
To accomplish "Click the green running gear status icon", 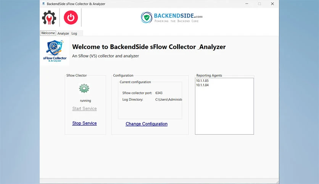I will pyautogui.click(x=84, y=88).
